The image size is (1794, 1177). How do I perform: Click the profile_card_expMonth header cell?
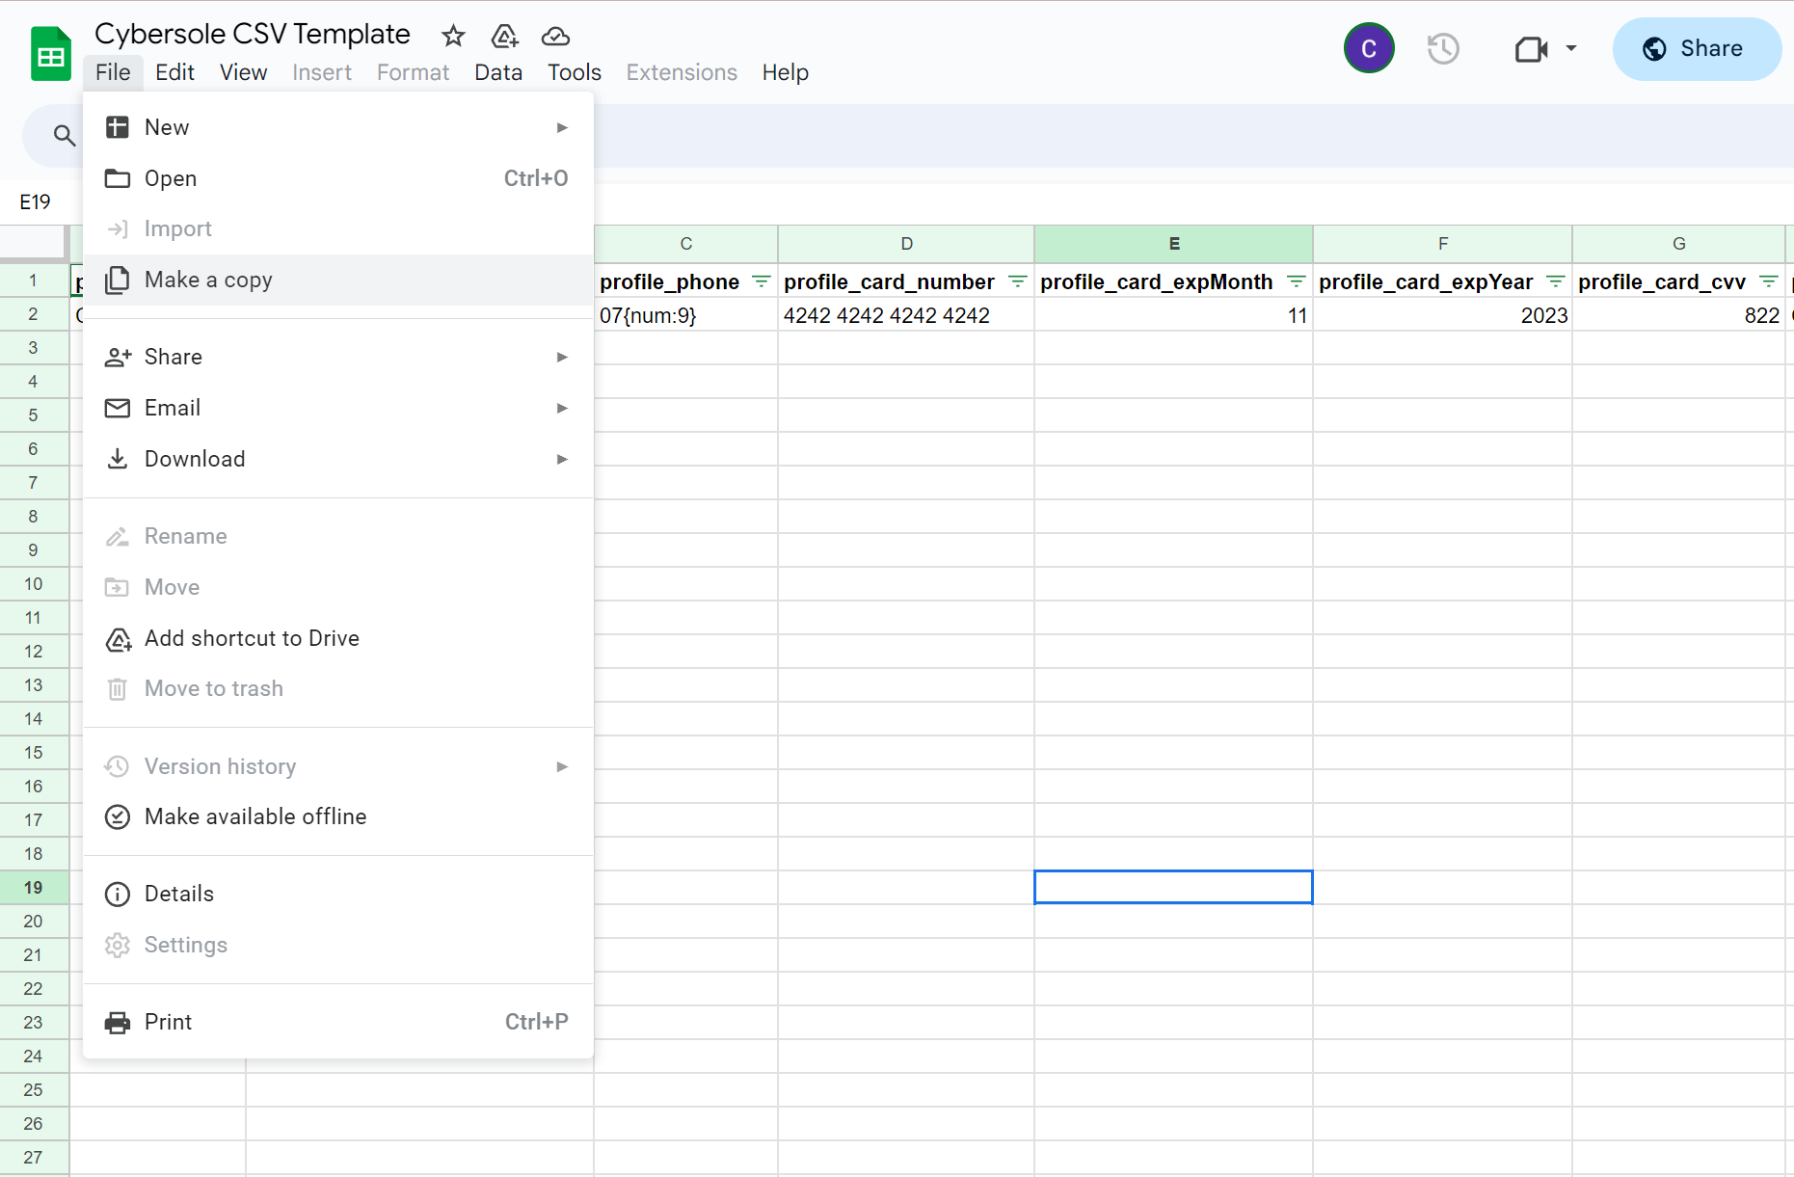[1174, 281]
